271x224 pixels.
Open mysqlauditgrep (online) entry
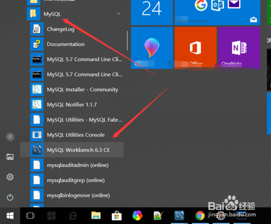coord(76,180)
